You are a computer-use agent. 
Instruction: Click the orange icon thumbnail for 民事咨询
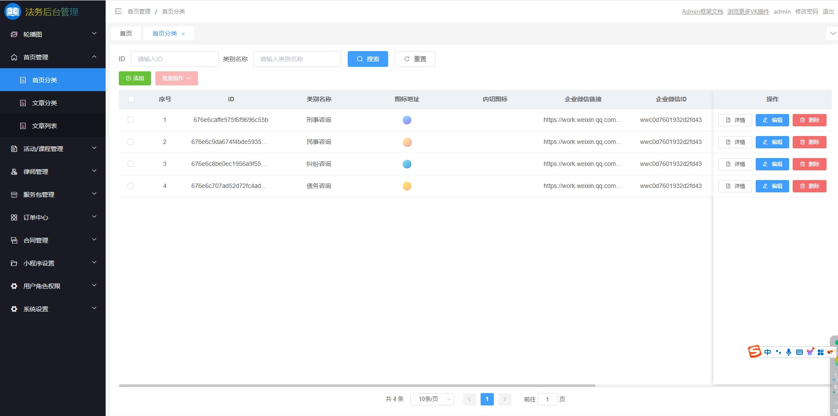click(407, 142)
